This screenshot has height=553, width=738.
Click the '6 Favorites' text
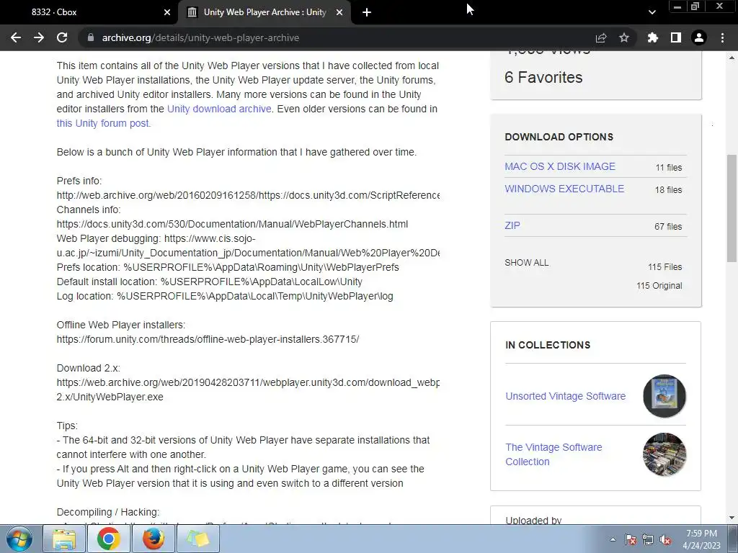[543, 77]
